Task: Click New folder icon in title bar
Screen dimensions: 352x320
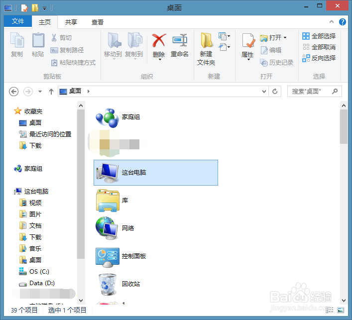Action: tap(35, 8)
